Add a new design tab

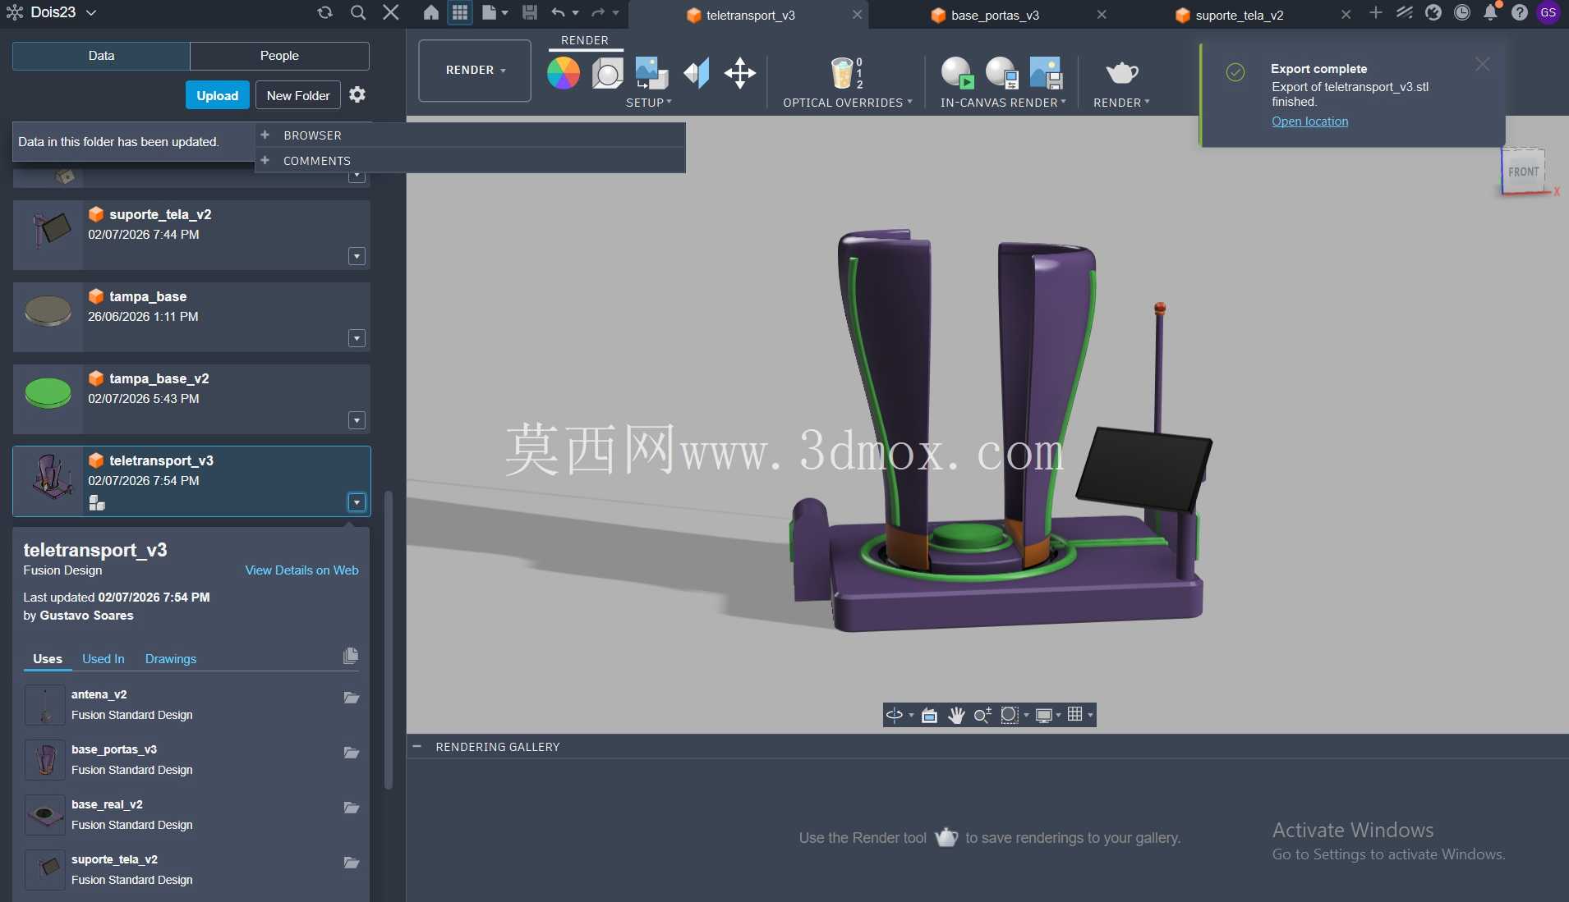coord(1376,12)
